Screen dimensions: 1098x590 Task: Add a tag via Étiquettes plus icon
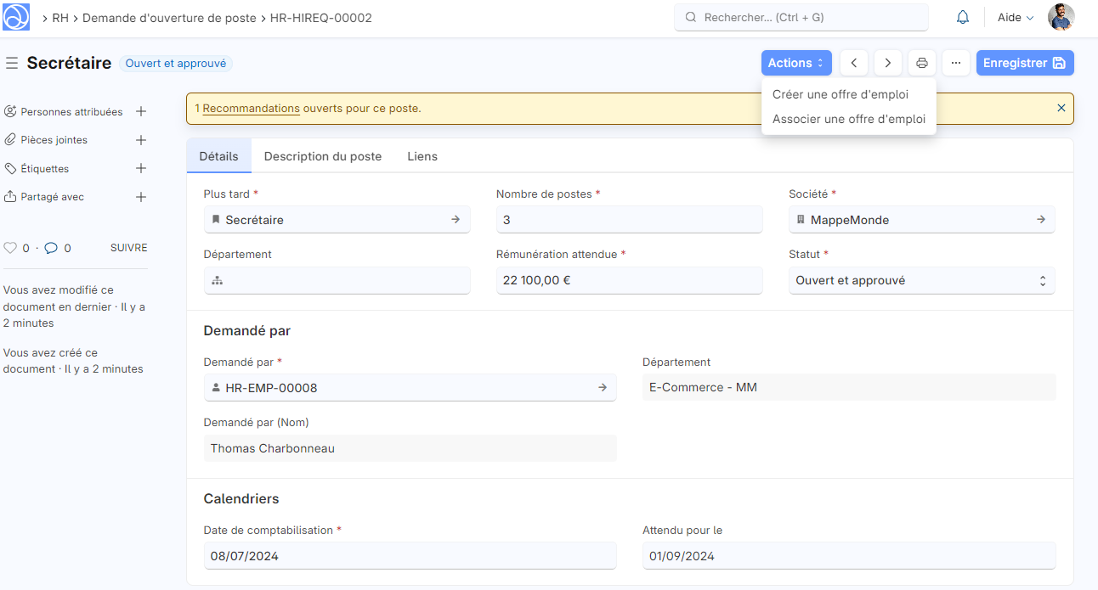tap(141, 168)
